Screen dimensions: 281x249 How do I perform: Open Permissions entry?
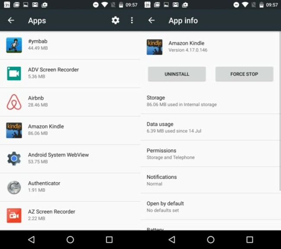pyautogui.click(x=210, y=154)
